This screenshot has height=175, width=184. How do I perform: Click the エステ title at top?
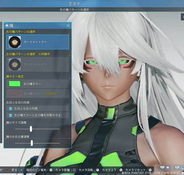point(74,4)
